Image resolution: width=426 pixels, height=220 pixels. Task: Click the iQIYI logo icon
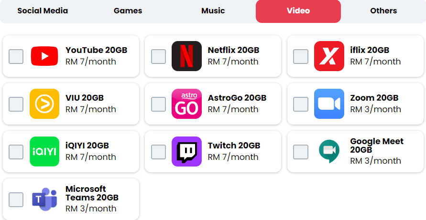(x=44, y=152)
